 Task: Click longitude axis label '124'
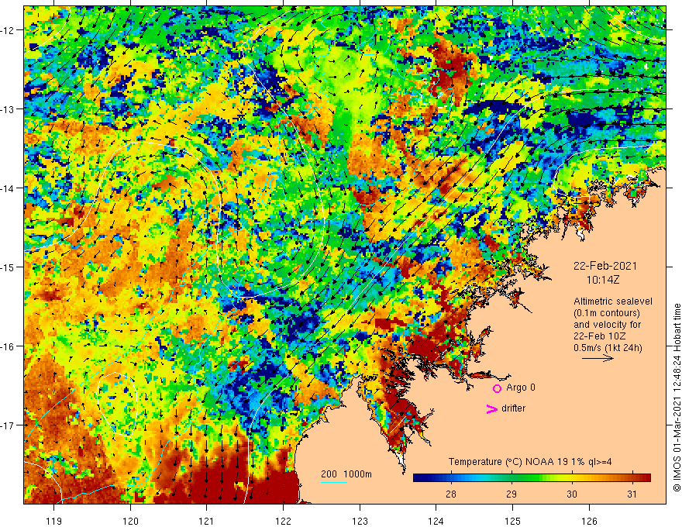tap(436, 521)
